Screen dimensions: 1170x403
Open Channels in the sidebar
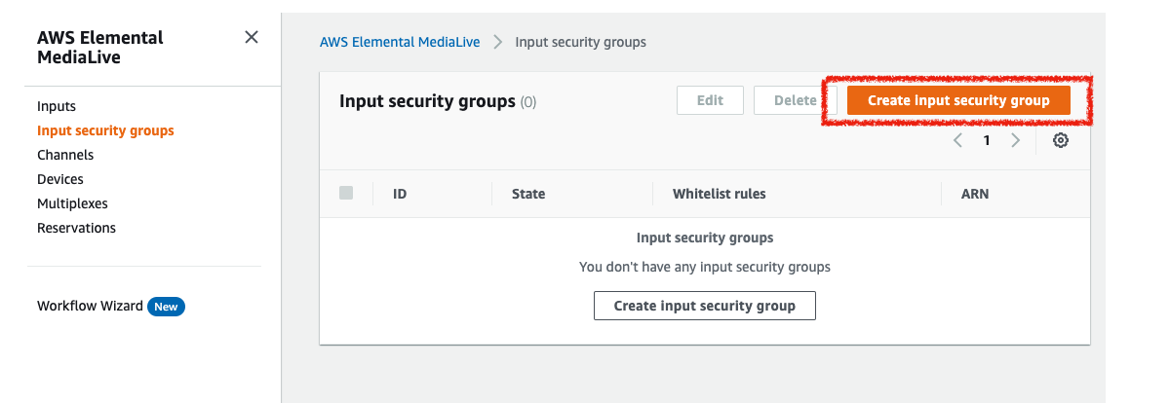click(65, 155)
